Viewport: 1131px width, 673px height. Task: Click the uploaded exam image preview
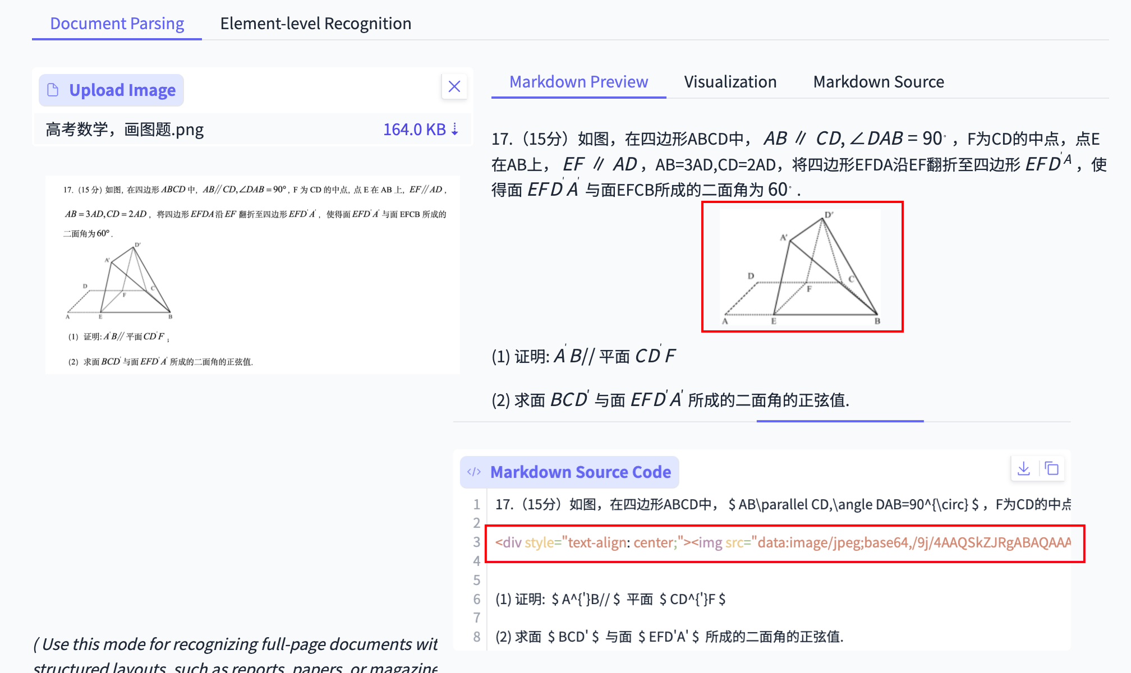pos(252,273)
